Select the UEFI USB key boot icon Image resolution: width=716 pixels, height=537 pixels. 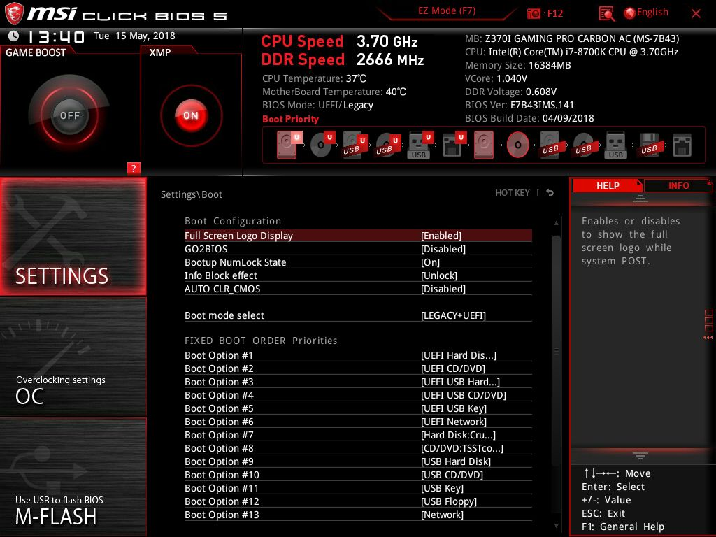(x=420, y=145)
